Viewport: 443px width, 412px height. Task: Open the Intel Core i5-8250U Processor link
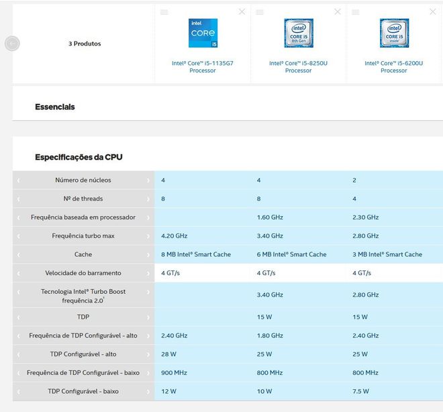298,66
